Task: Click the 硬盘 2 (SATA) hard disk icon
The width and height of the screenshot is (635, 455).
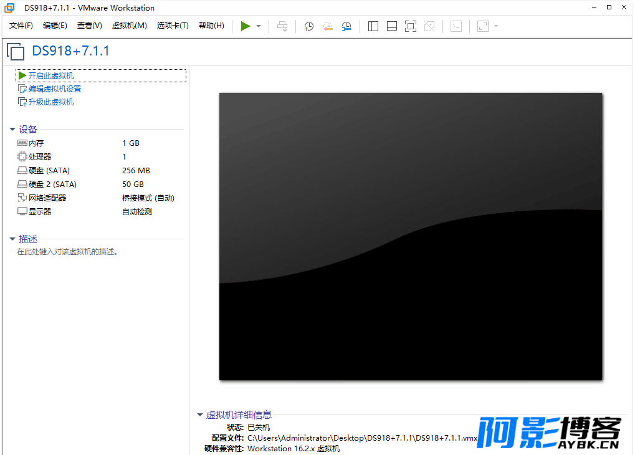Action: click(x=22, y=184)
